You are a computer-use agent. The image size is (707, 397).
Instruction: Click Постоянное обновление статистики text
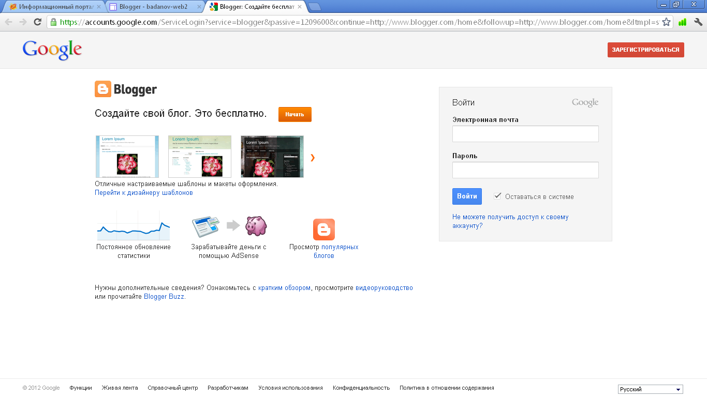pos(134,251)
